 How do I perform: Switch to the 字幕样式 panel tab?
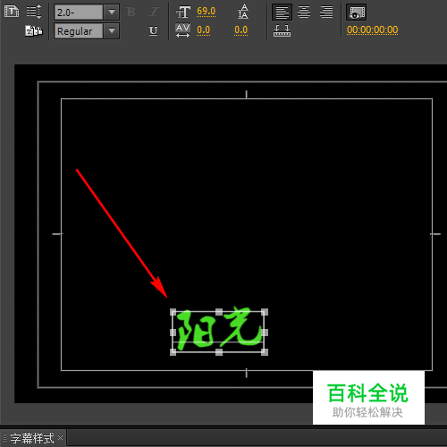click(32, 438)
